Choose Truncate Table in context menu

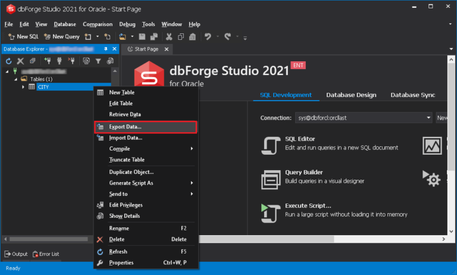(x=126, y=160)
